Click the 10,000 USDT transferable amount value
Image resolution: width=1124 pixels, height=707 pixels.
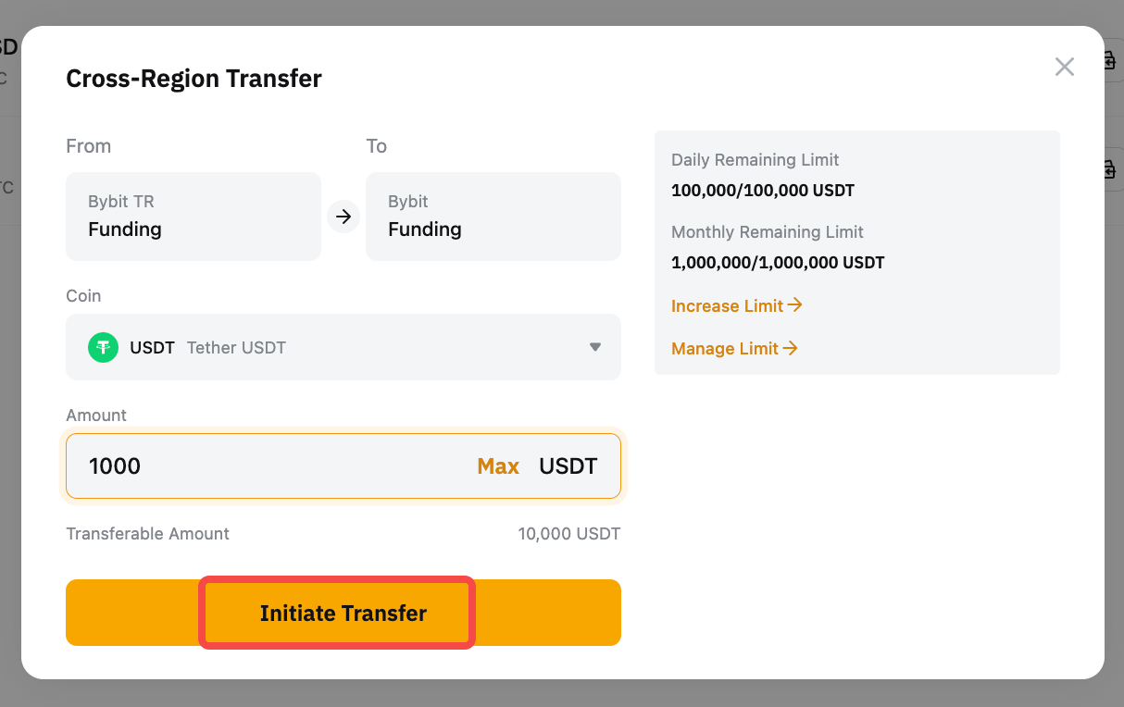pos(568,534)
